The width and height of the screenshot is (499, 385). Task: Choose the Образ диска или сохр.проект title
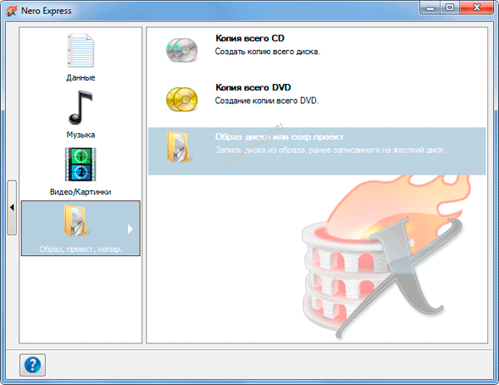pos(279,137)
